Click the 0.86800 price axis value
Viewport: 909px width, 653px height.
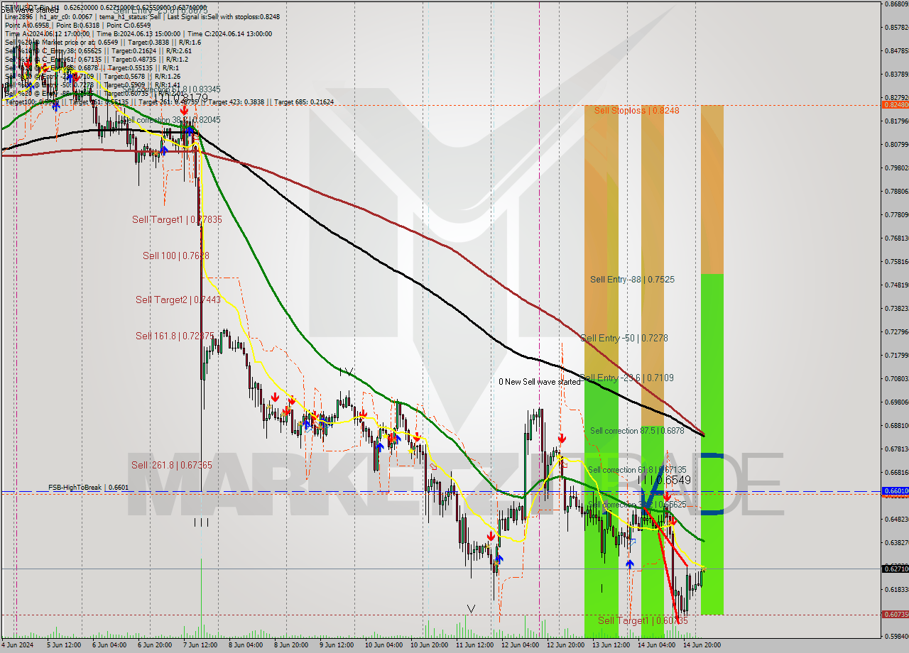896,4
